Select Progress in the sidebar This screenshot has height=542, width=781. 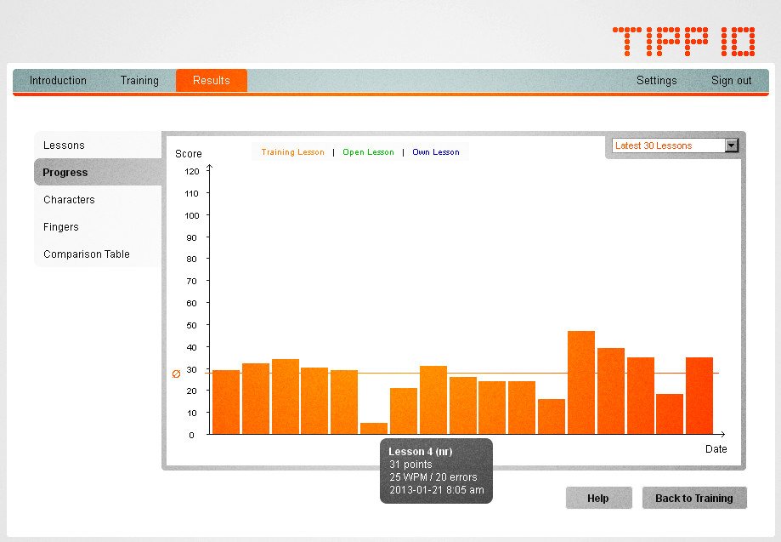pyautogui.click(x=98, y=172)
